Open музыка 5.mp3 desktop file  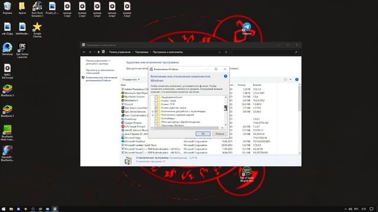click(127, 9)
